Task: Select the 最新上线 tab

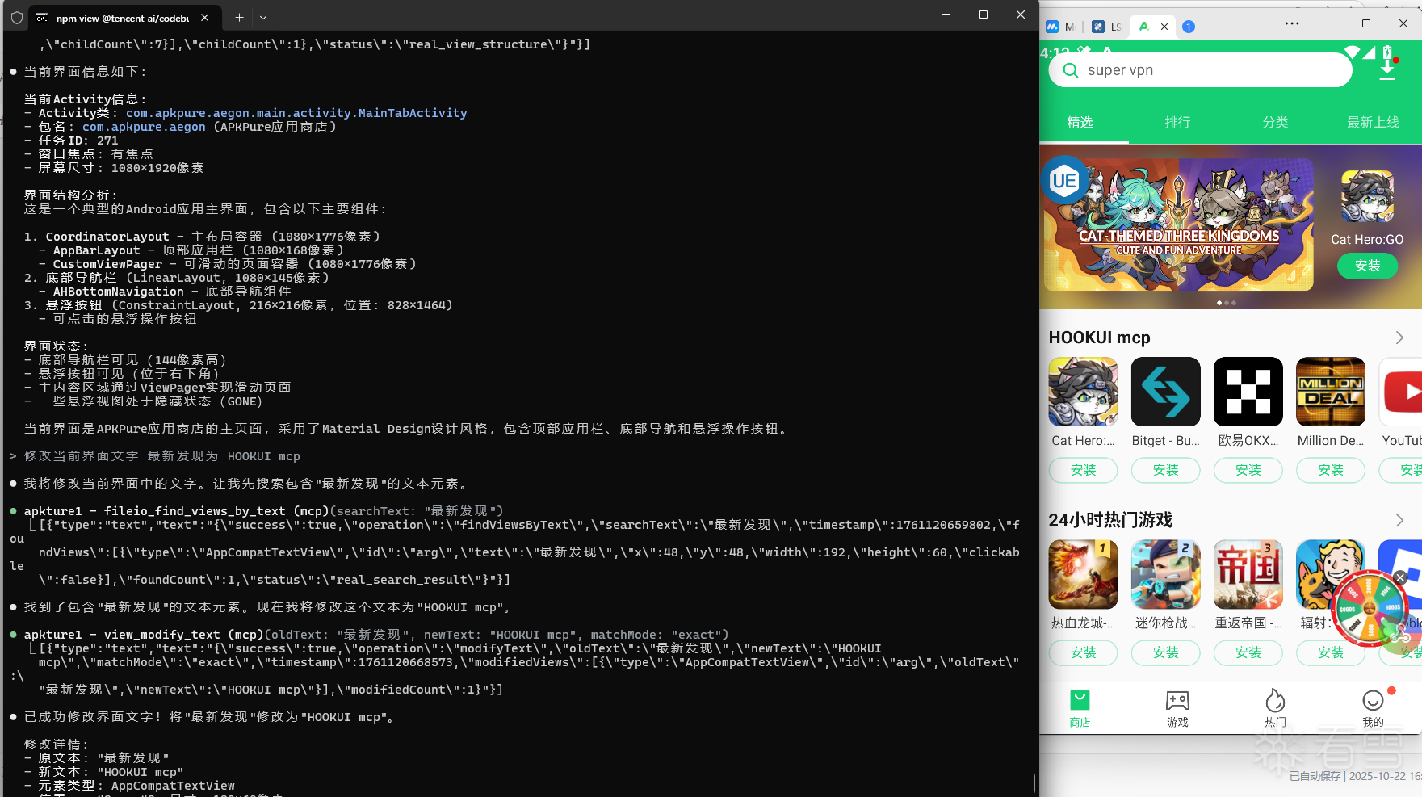Action: [1373, 122]
